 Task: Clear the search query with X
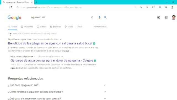(92, 17)
